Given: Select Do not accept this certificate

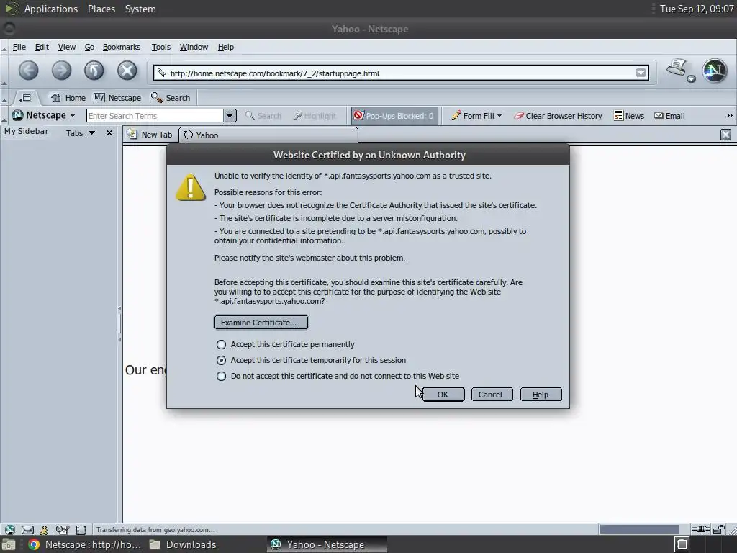Looking at the screenshot, I should coord(221,376).
